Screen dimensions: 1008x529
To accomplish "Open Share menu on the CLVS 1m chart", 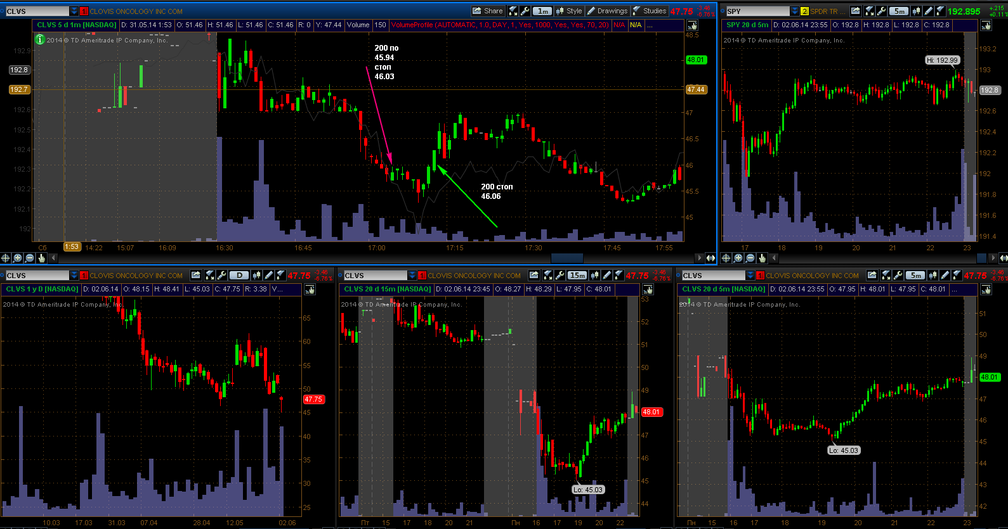I will (488, 11).
